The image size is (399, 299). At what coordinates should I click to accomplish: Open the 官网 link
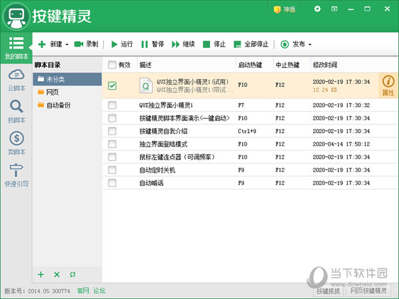coord(83,290)
